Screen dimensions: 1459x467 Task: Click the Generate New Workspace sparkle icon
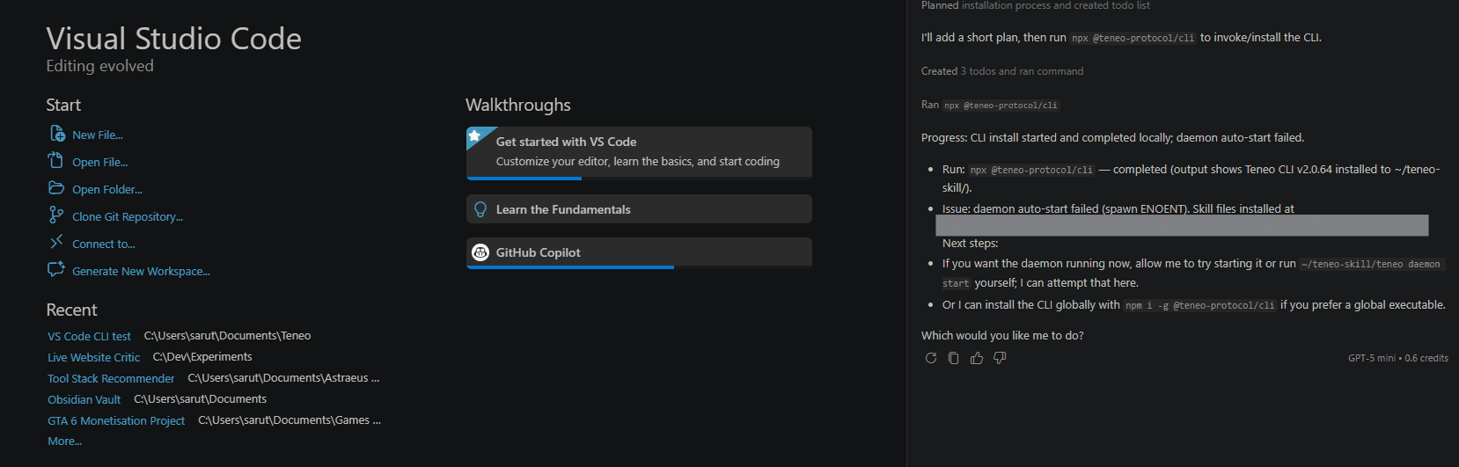(x=56, y=269)
